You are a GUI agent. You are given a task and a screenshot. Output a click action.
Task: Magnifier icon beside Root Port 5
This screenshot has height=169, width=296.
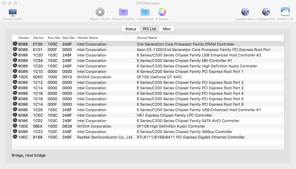point(15,98)
